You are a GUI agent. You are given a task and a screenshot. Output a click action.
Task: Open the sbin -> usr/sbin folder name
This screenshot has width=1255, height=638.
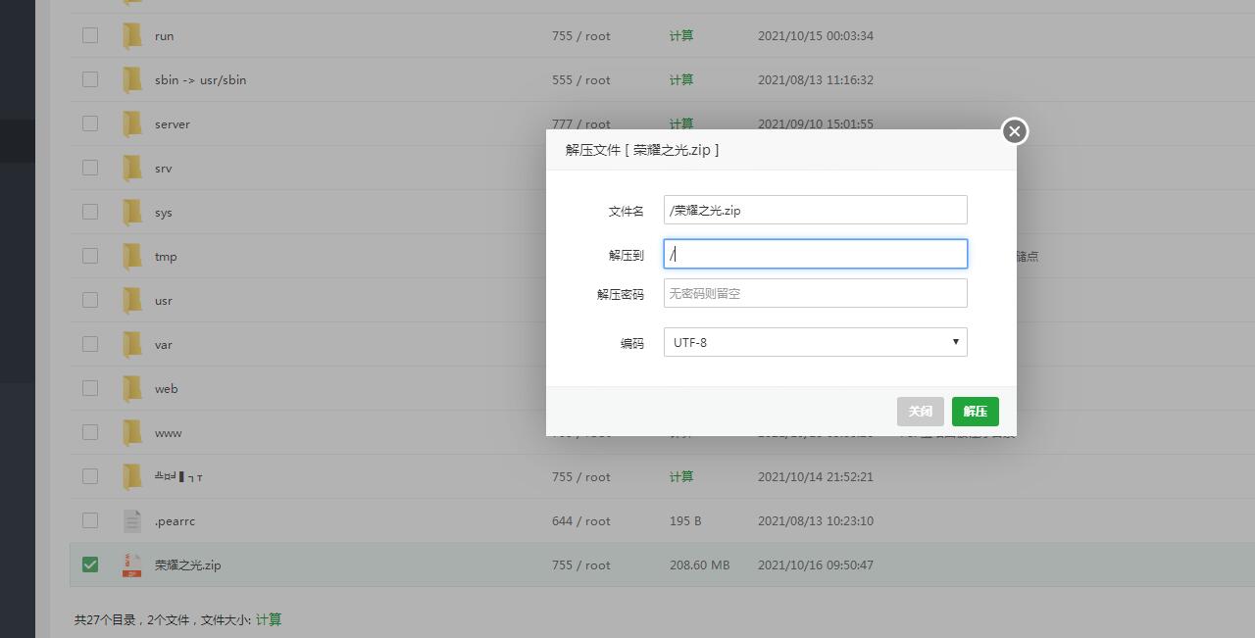(200, 80)
